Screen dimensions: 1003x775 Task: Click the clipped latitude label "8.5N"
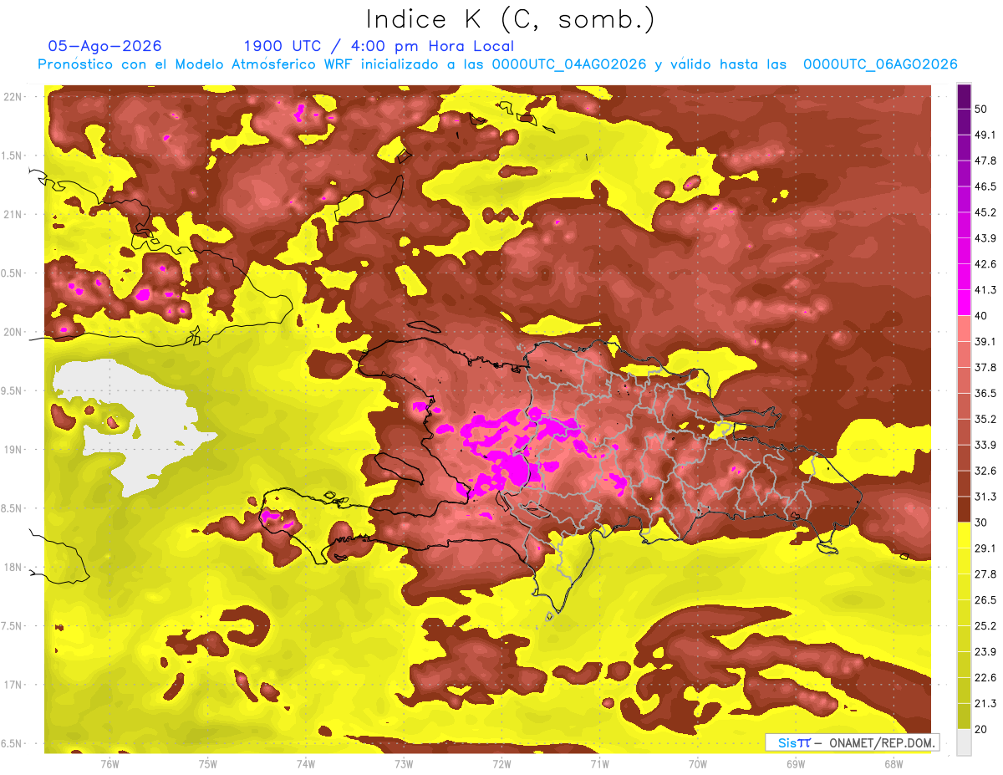pos(13,509)
